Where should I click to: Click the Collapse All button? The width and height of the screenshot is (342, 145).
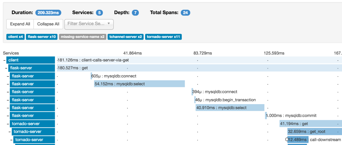tap(48, 24)
